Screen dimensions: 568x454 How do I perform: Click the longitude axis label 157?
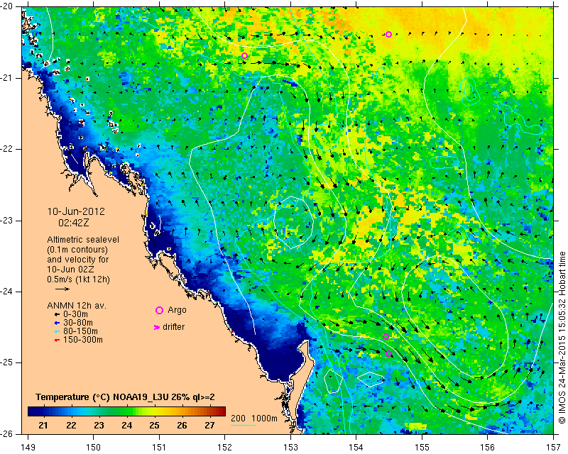tap(553, 448)
